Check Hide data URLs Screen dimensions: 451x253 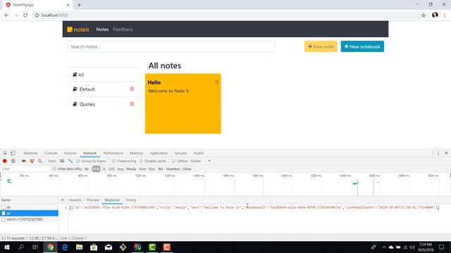[x=54, y=169]
